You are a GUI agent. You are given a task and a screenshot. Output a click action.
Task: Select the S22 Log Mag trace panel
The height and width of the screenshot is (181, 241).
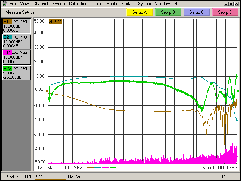[x=16, y=73]
